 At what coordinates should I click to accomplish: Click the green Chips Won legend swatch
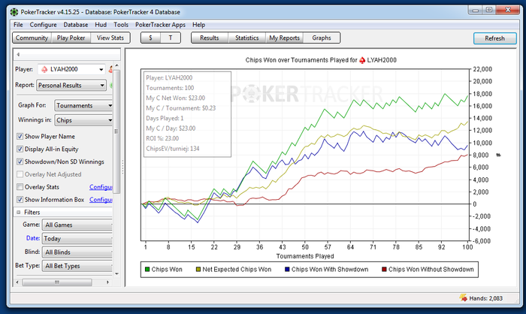click(x=147, y=270)
